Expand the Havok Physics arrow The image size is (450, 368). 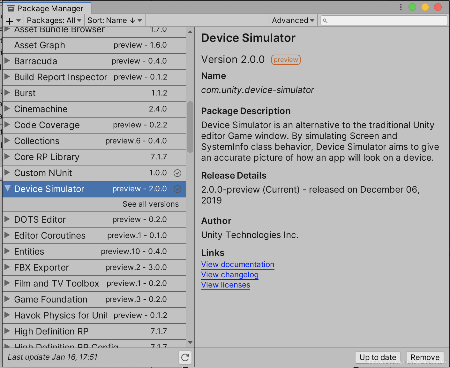[7, 315]
